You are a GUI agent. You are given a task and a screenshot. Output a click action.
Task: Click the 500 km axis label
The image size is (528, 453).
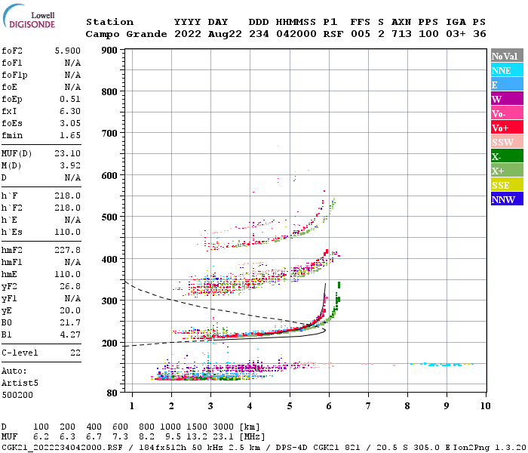(x=109, y=217)
